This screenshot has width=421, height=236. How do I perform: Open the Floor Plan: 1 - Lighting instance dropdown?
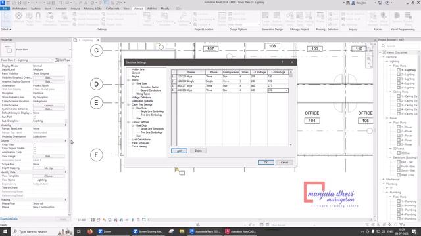pos(51,60)
